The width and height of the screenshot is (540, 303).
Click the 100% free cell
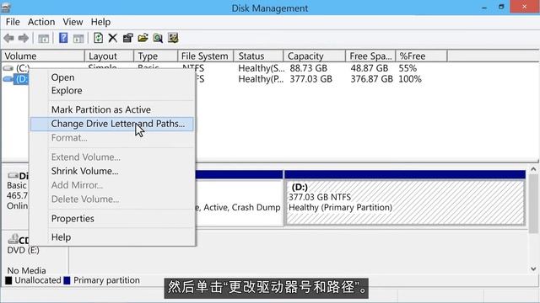pyautogui.click(x=410, y=79)
